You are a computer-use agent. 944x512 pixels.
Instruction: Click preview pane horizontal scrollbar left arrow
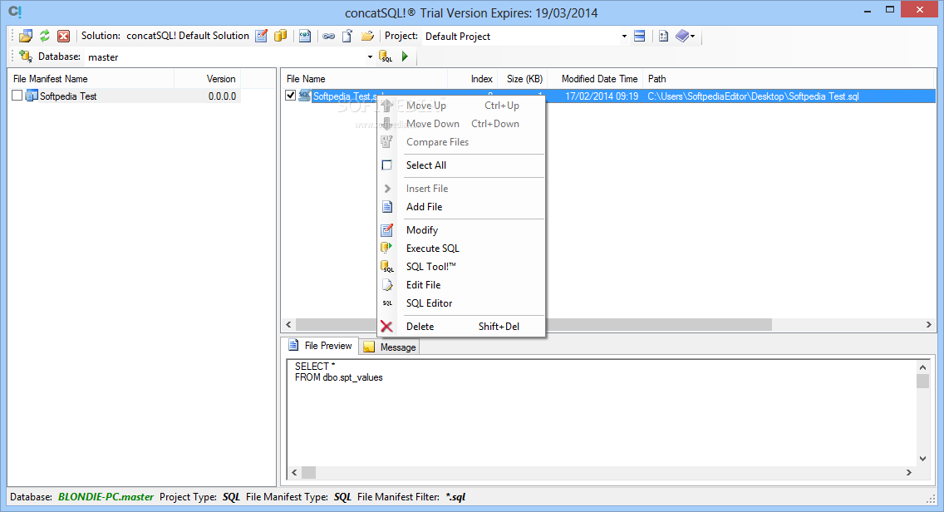tap(294, 473)
